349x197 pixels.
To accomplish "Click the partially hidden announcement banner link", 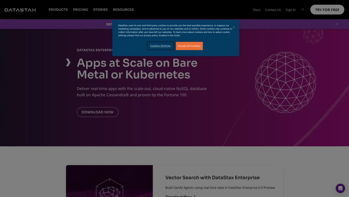I will [109, 24].
